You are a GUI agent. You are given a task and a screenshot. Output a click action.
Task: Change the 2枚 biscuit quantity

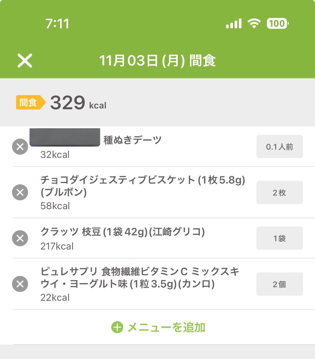279,192
